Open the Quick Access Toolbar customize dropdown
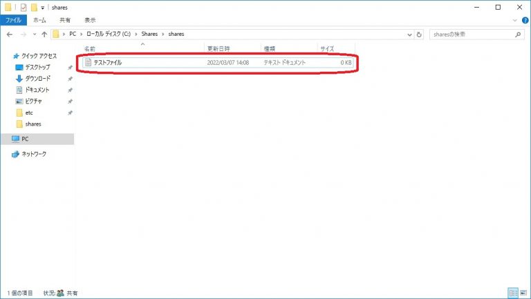 [x=41, y=7]
